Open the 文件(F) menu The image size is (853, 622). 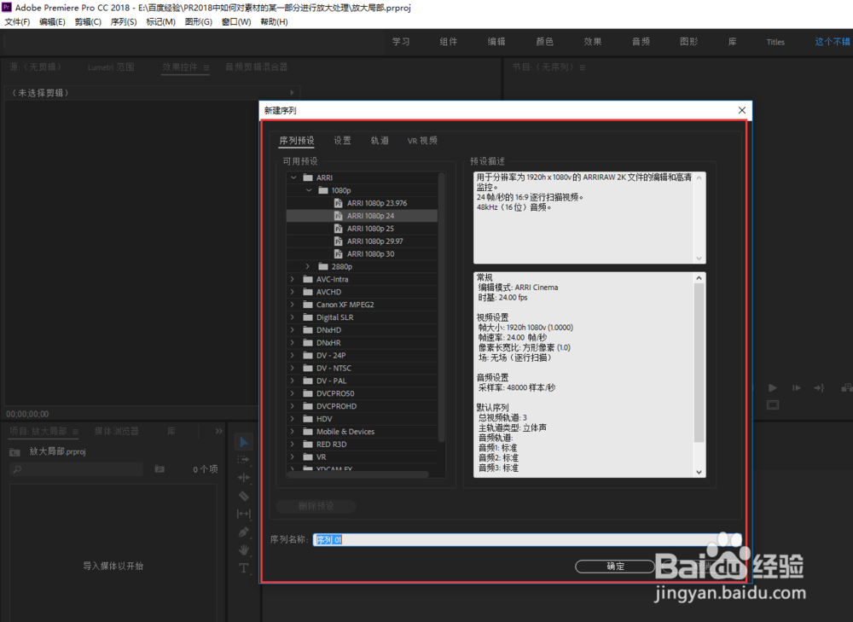(x=17, y=22)
